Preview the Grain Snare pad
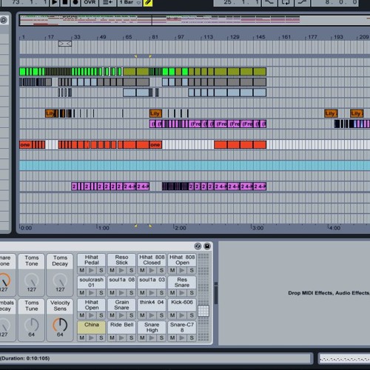370x370 pixels. point(121,315)
